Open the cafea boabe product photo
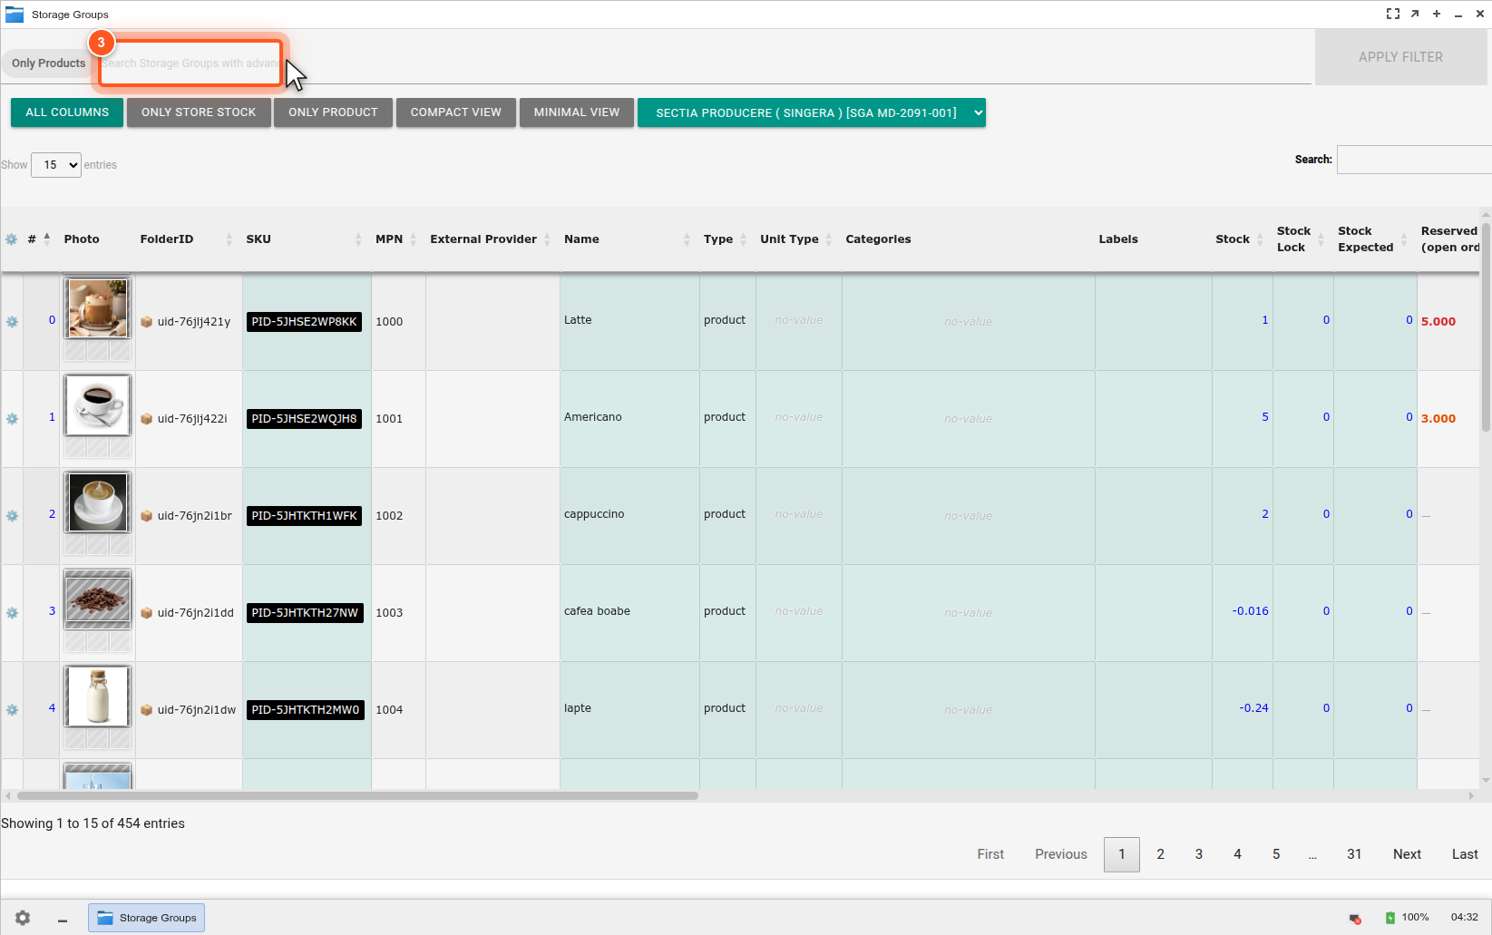 (x=97, y=599)
